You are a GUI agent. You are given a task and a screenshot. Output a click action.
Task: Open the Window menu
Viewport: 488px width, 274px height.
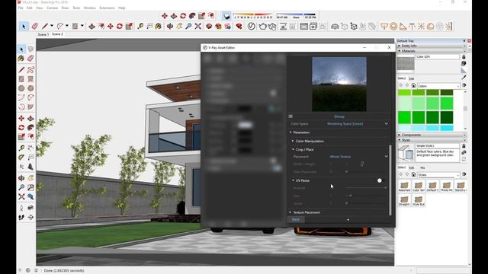click(x=90, y=8)
